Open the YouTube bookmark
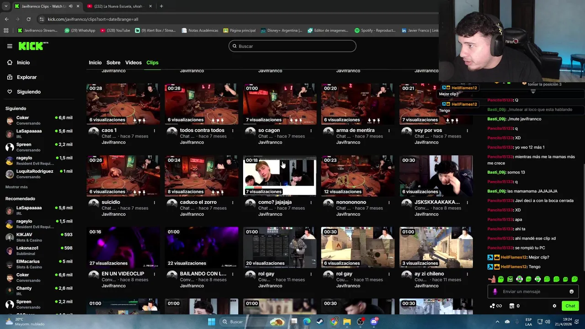585x329 pixels. click(x=115, y=31)
